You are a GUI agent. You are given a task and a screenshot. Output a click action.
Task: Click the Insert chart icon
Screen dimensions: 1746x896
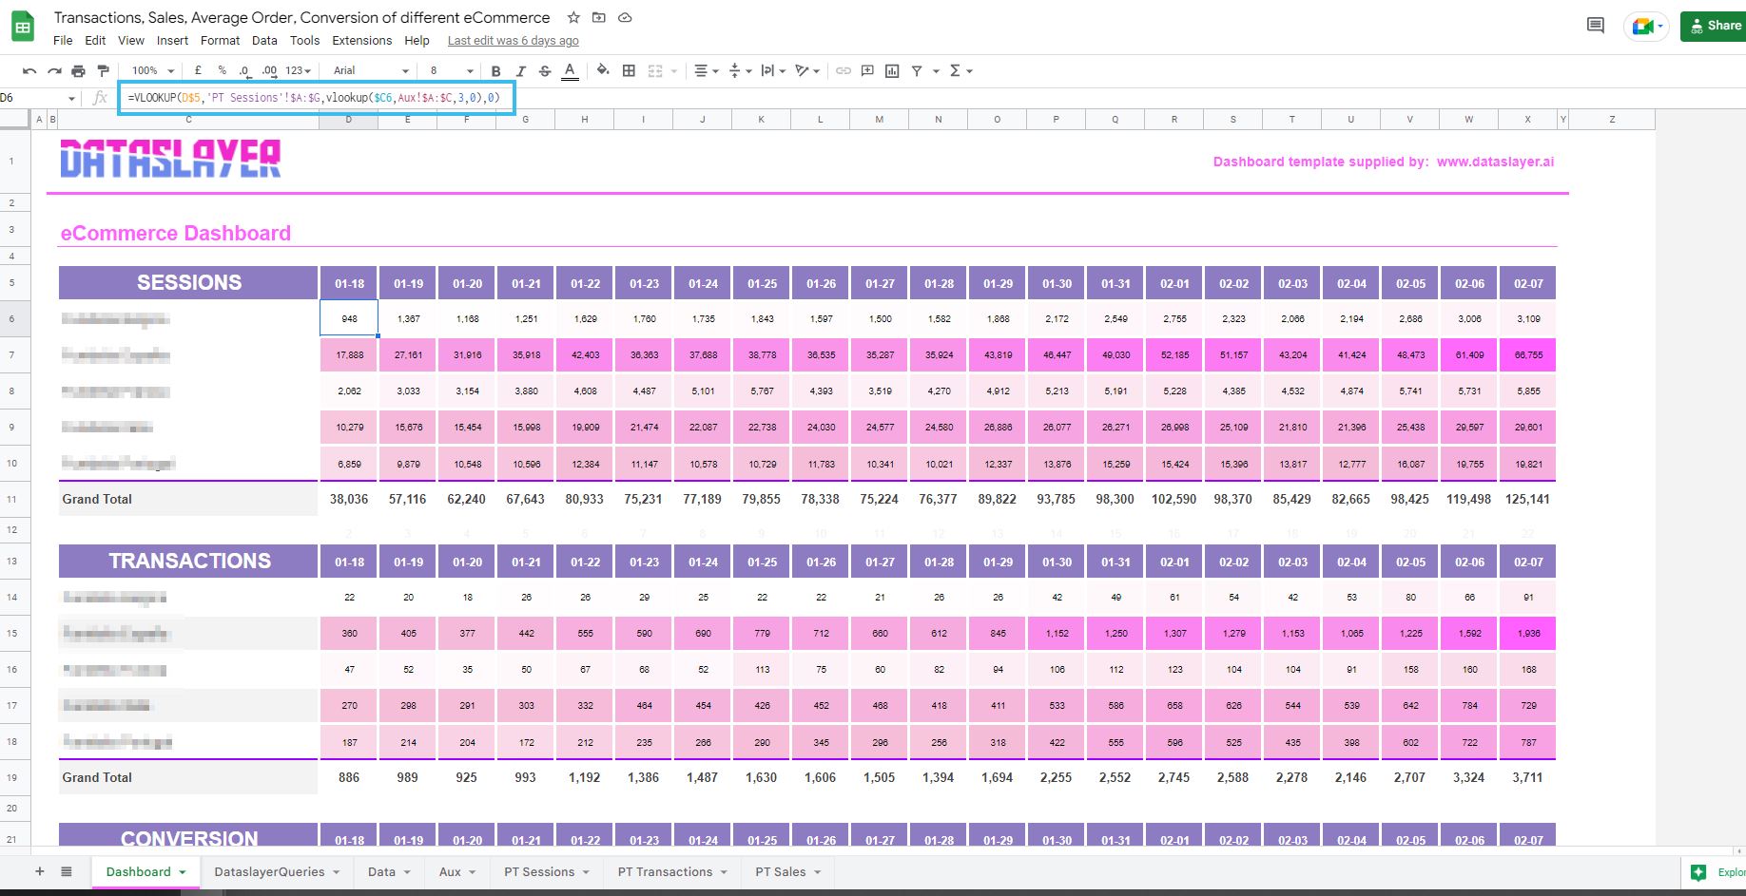tap(892, 71)
